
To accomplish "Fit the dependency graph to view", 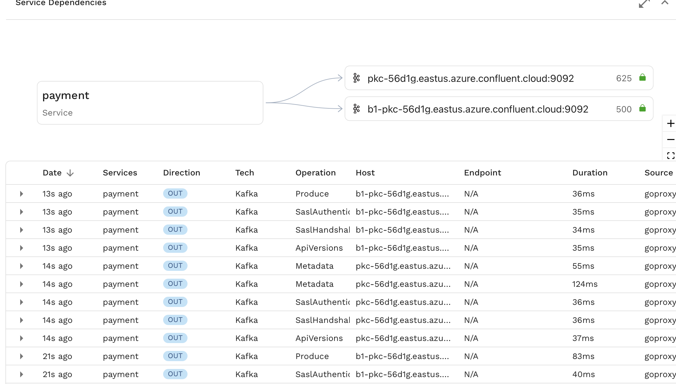I will (670, 155).
